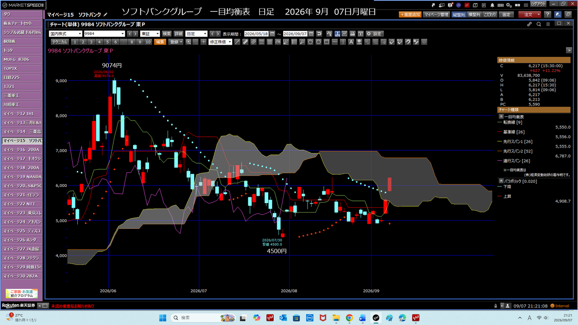Select the text annotation A tool
The width and height of the screenshot is (578, 325).
click(x=351, y=42)
